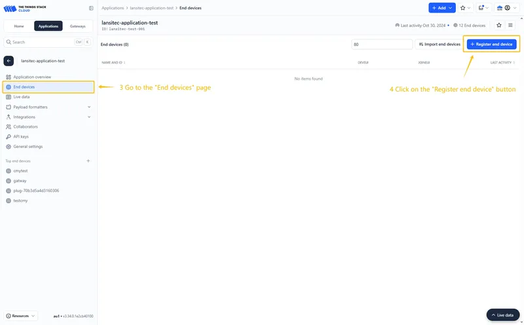The image size is (524, 325).
Task: Open the bookmarks star icon in the top bar
Action: pyautogui.click(x=465, y=8)
